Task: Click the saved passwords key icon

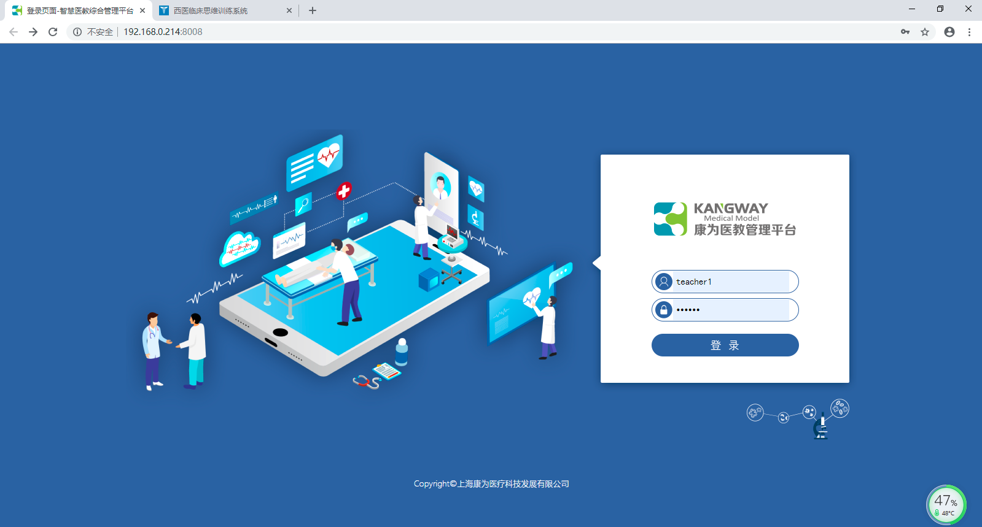Action: (905, 32)
